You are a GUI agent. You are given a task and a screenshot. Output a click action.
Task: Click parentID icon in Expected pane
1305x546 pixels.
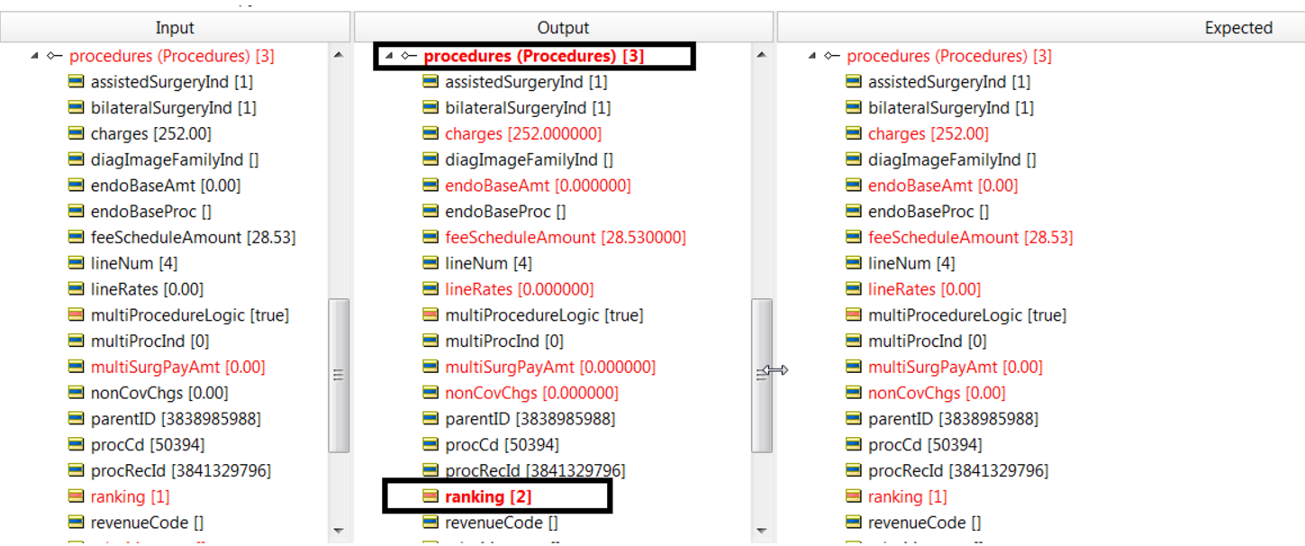point(854,419)
